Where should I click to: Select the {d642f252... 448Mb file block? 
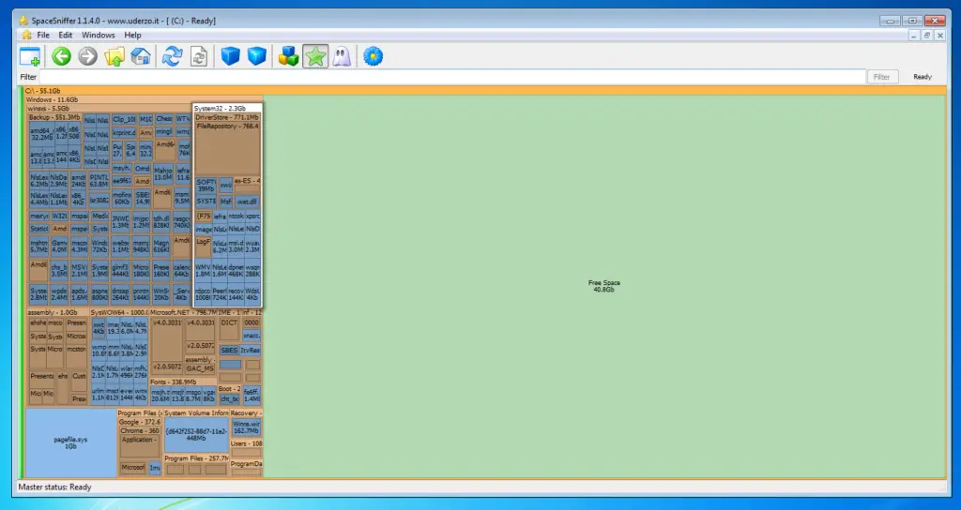click(196, 435)
